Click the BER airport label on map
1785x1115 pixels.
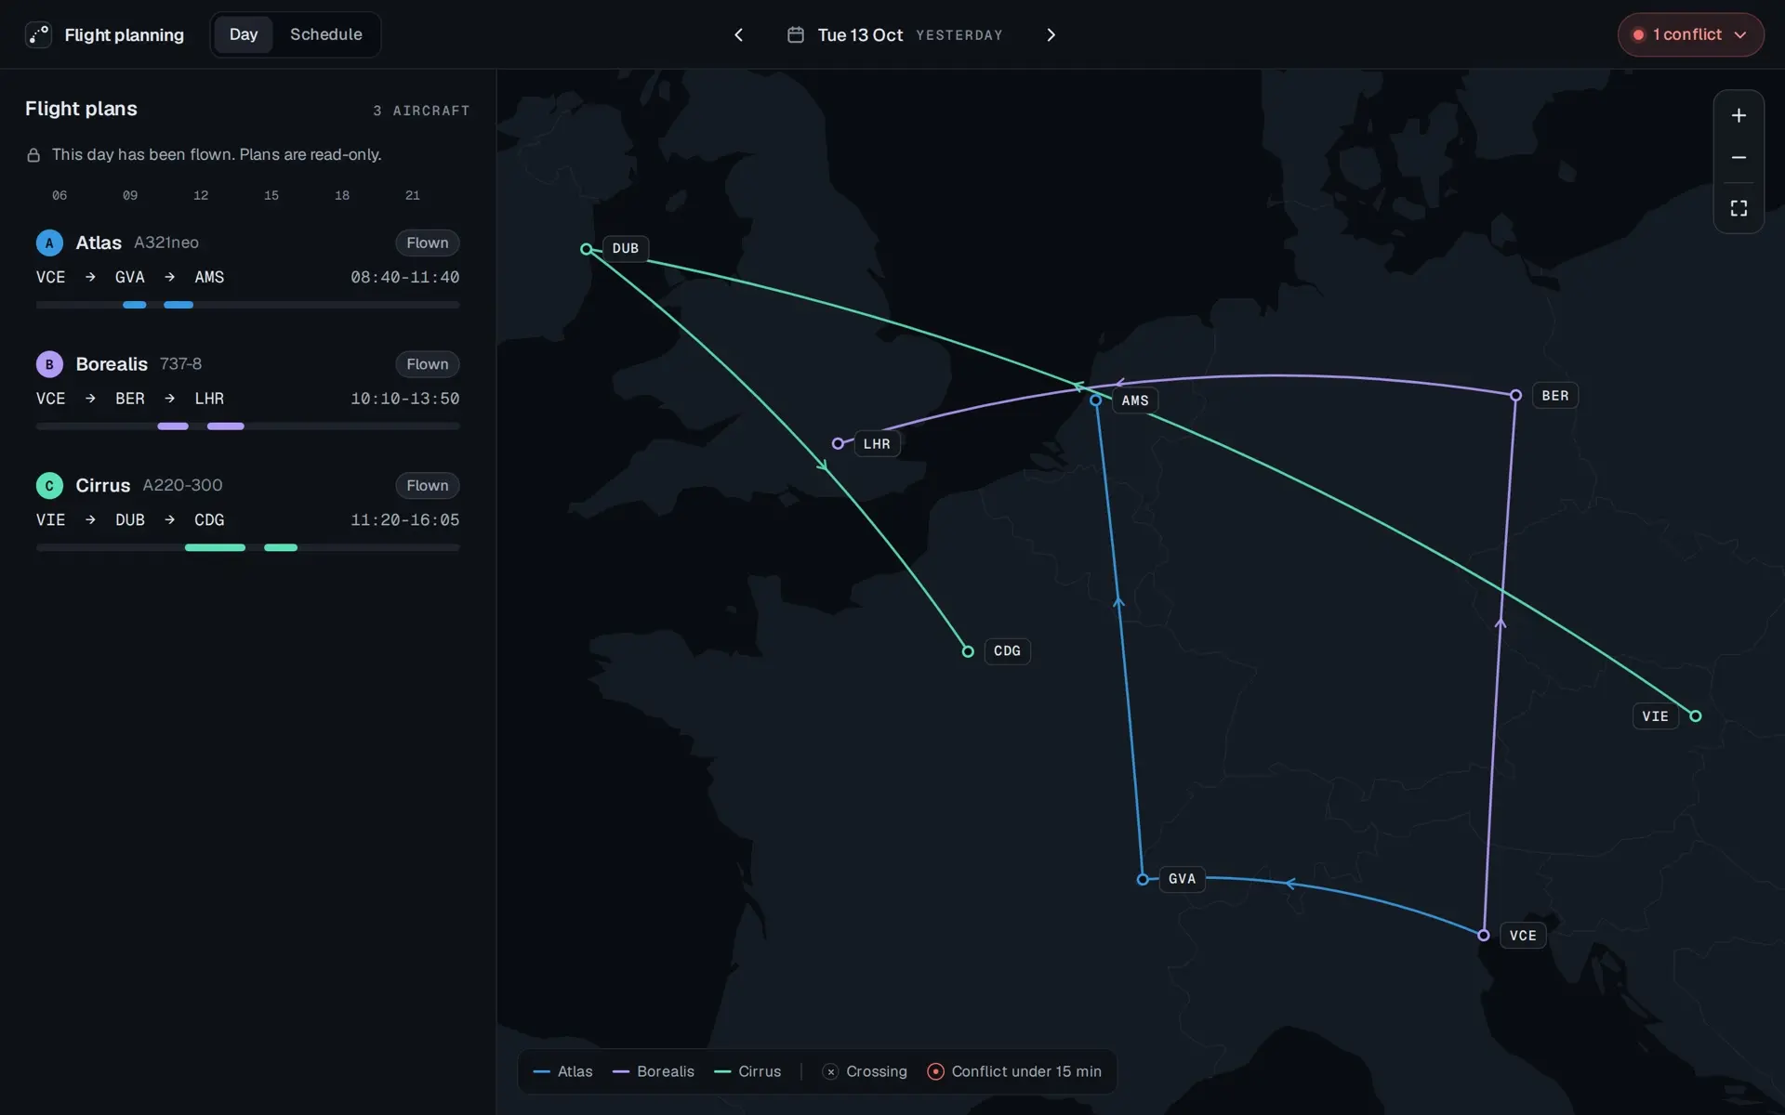1555,396
